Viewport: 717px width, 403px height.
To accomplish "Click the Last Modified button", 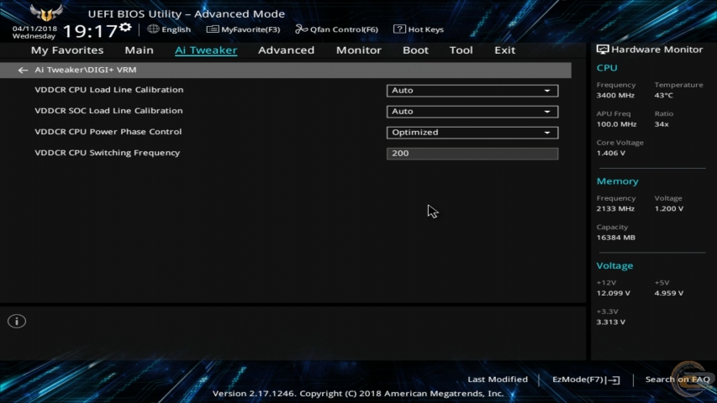I will point(498,379).
